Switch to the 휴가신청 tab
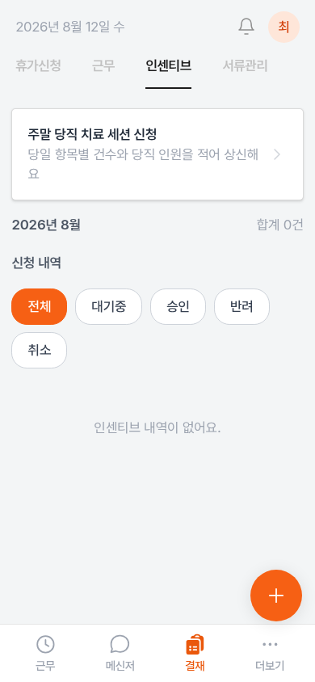Screen dimensions: 315x682 [38, 66]
